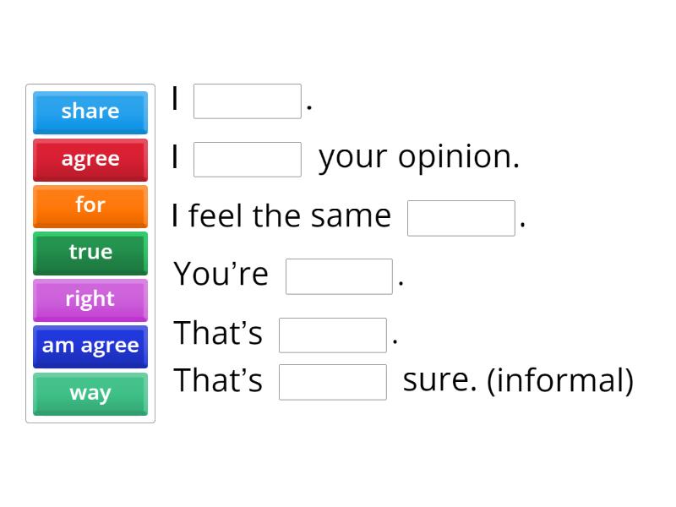This screenshot has height=507, width=676.
Task: Select the "agree" word tile
Action: tap(90, 159)
